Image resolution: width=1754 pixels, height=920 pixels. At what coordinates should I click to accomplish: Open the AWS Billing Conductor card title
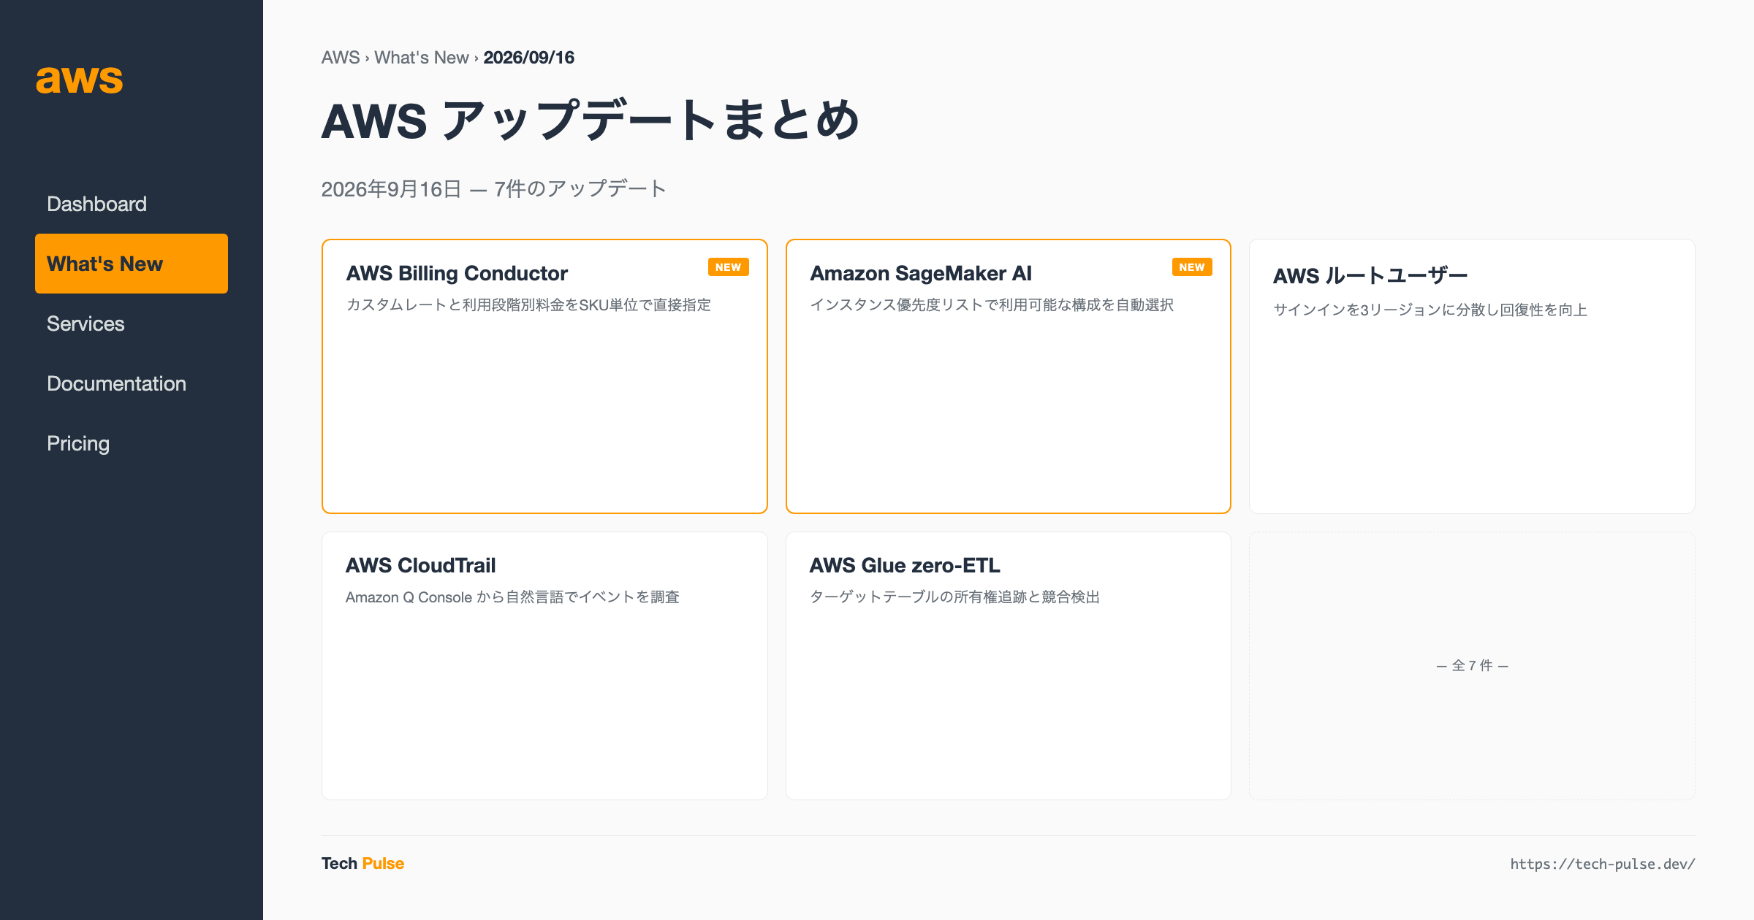(x=457, y=273)
